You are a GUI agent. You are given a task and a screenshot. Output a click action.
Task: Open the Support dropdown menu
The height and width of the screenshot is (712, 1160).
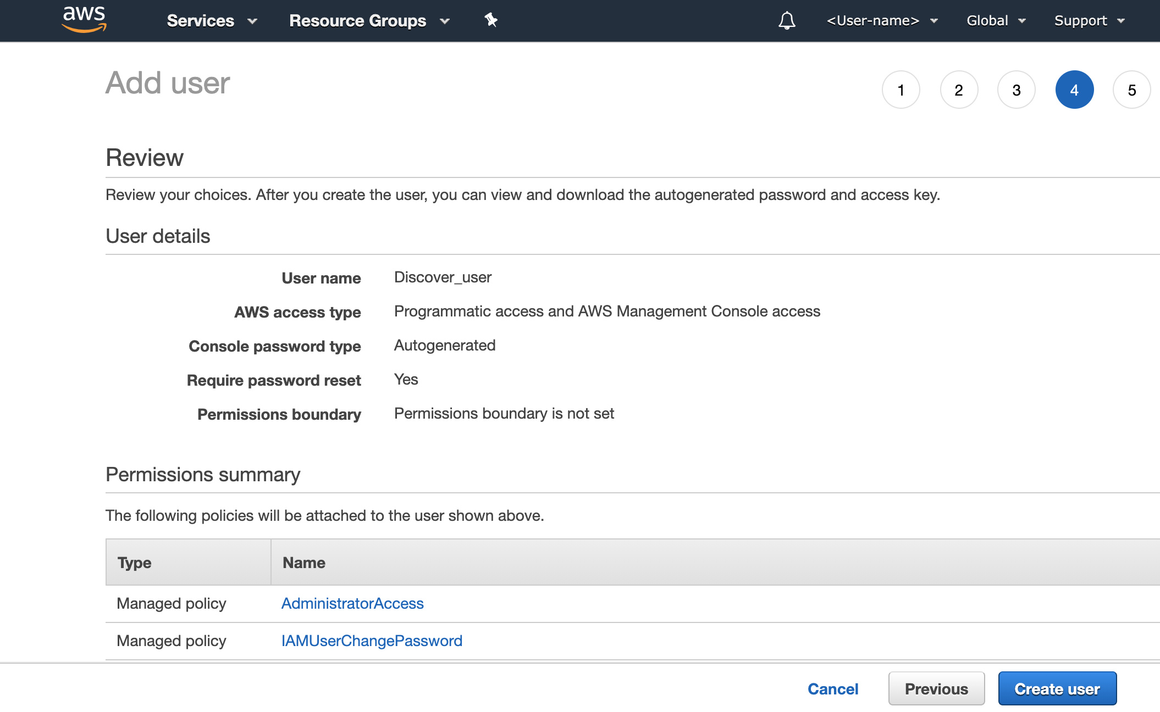[1090, 21]
